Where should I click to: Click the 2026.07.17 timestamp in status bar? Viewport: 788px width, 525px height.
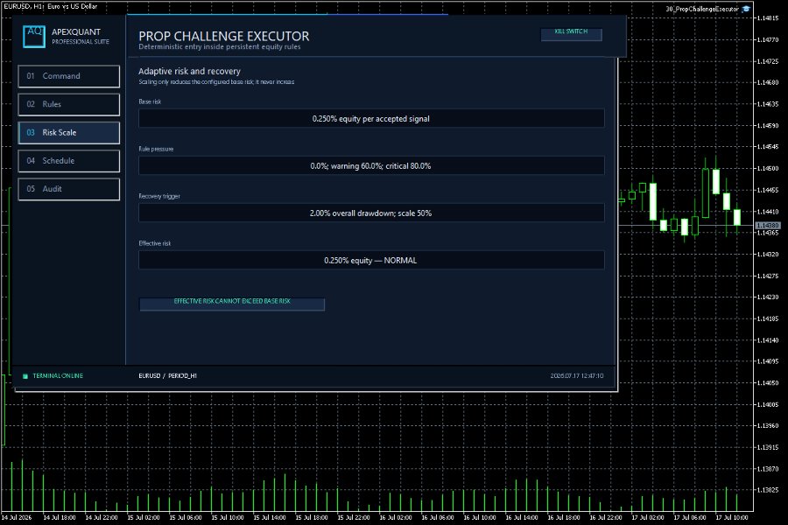(x=576, y=375)
